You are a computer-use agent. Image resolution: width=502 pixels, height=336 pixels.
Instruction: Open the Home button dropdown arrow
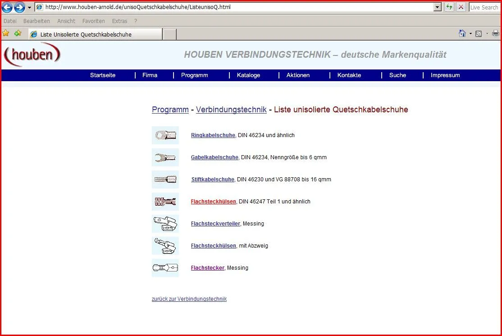pos(470,34)
